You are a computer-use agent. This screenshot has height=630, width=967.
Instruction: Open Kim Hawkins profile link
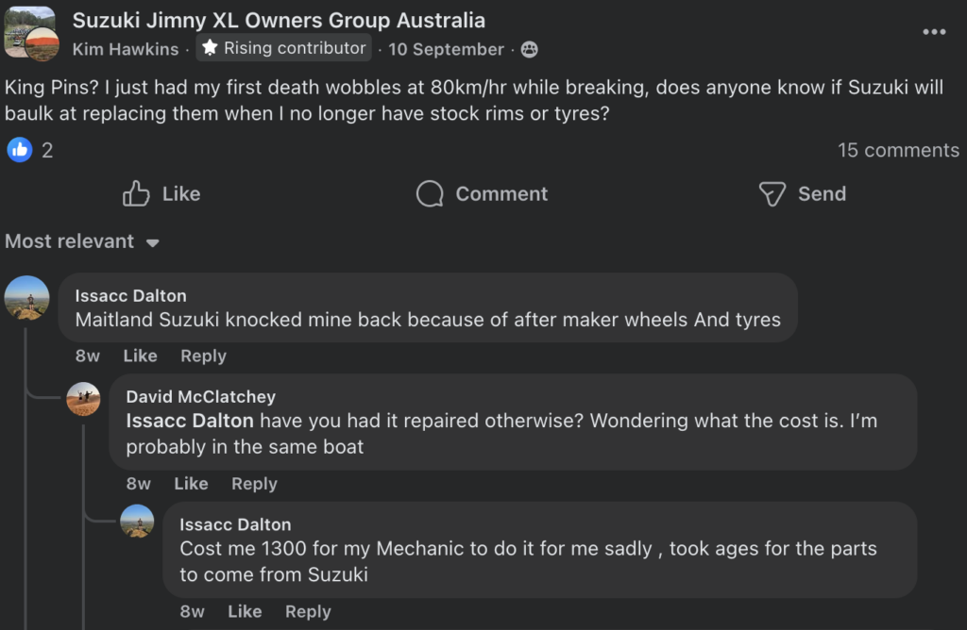pyautogui.click(x=126, y=49)
